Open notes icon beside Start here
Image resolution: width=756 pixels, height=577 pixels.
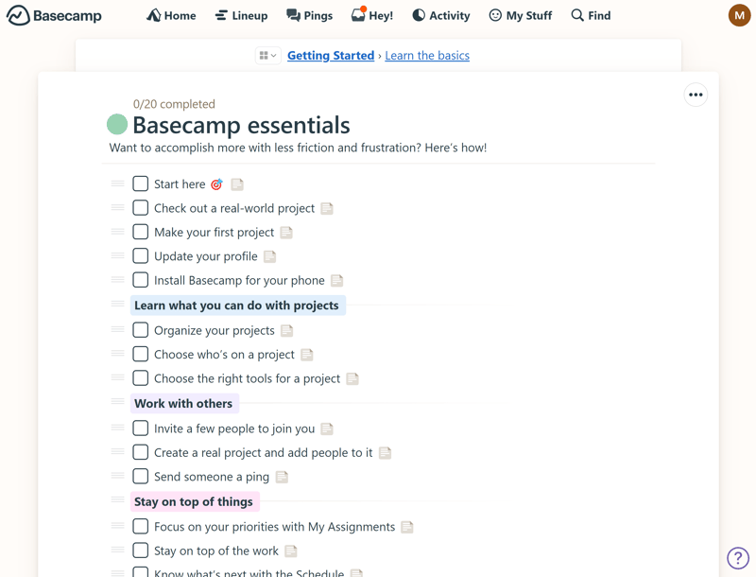pyautogui.click(x=237, y=184)
